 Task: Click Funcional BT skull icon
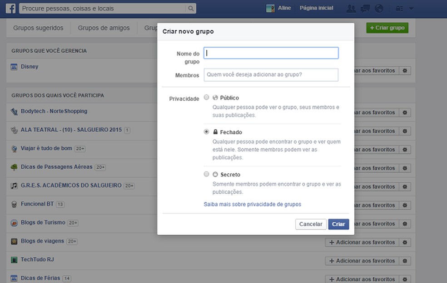[x=14, y=204]
